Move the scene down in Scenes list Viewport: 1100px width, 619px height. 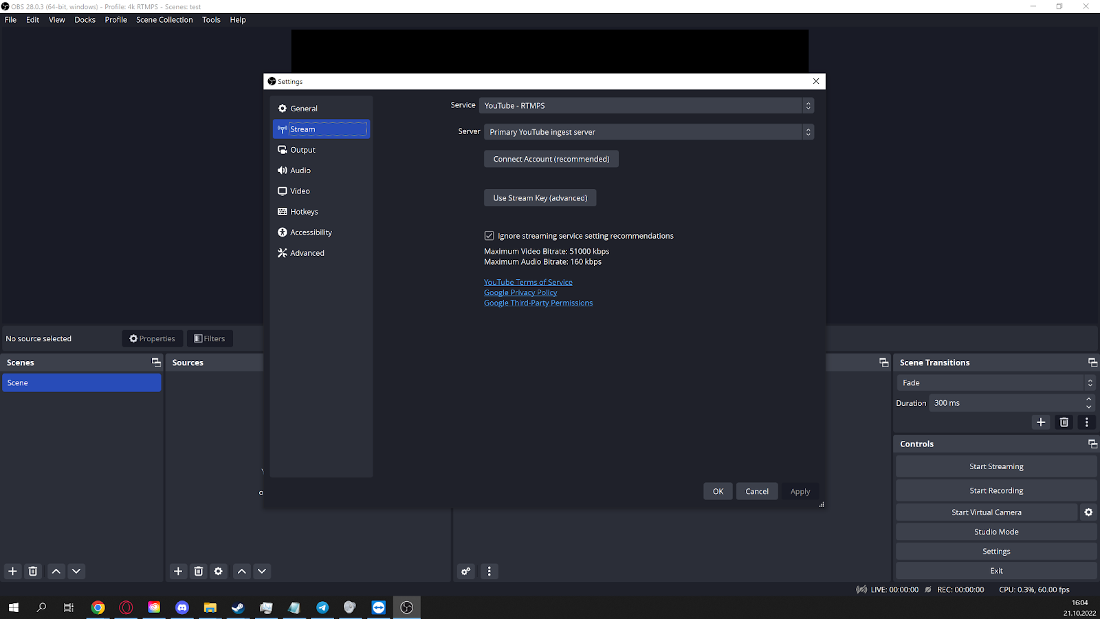coord(76,571)
